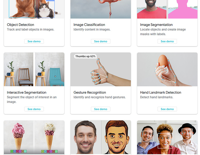Screen dimensions: 200x155
Task: Click the Image Classification card title
Action: click(89, 25)
